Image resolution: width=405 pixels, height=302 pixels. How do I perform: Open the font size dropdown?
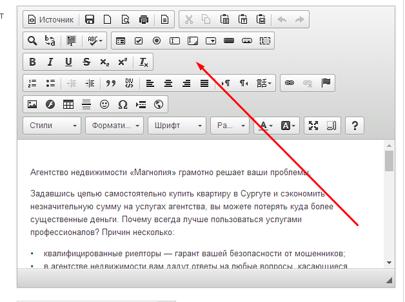click(230, 126)
